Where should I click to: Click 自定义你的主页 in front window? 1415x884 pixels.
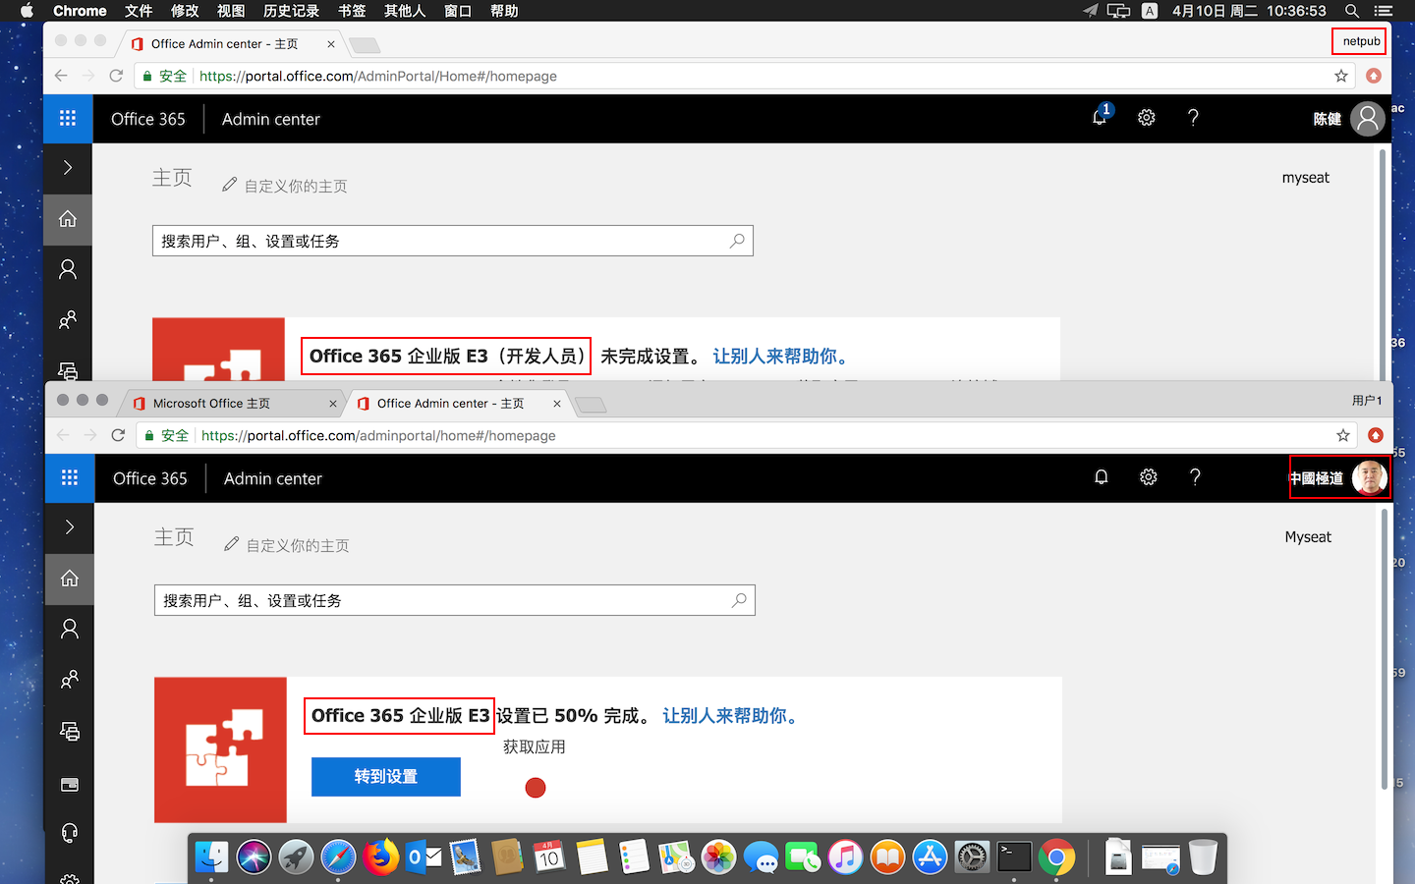[287, 545]
